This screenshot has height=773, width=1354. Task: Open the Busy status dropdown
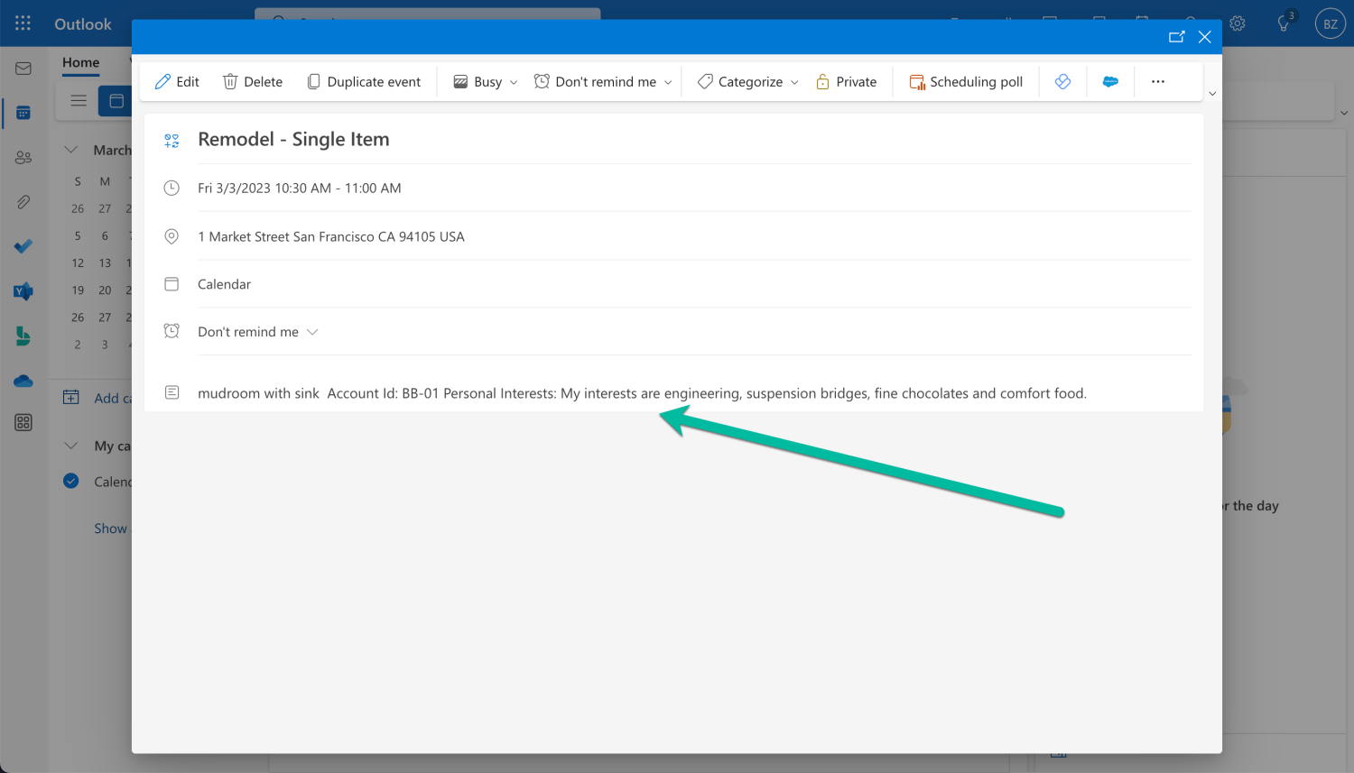[x=486, y=82]
